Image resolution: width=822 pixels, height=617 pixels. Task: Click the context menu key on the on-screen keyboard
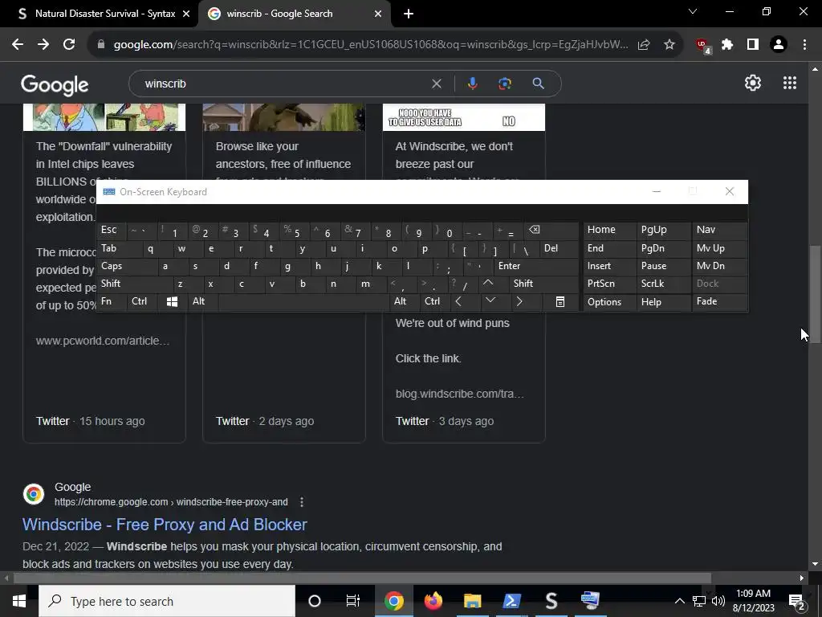coord(560,302)
